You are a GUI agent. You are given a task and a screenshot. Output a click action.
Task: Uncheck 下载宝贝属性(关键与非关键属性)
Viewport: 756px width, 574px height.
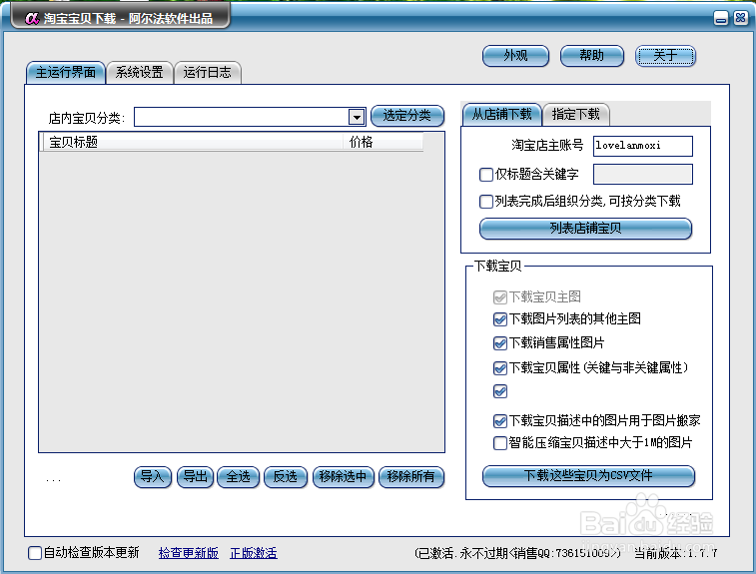pos(500,368)
